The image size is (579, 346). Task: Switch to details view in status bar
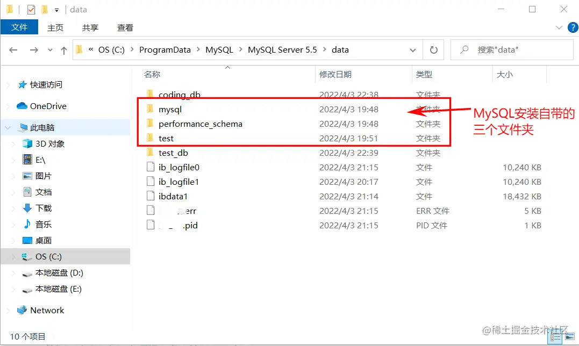coord(555,337)
